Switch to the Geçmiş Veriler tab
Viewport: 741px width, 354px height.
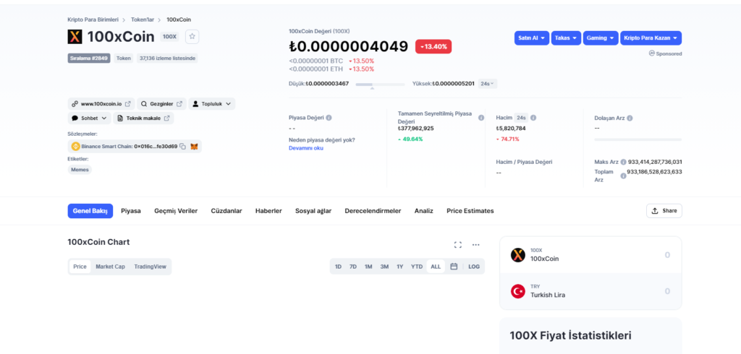coord(176,211)
